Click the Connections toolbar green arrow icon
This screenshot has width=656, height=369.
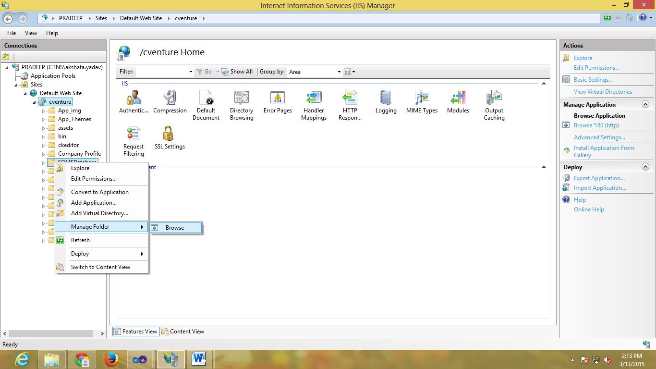(6, 57)
